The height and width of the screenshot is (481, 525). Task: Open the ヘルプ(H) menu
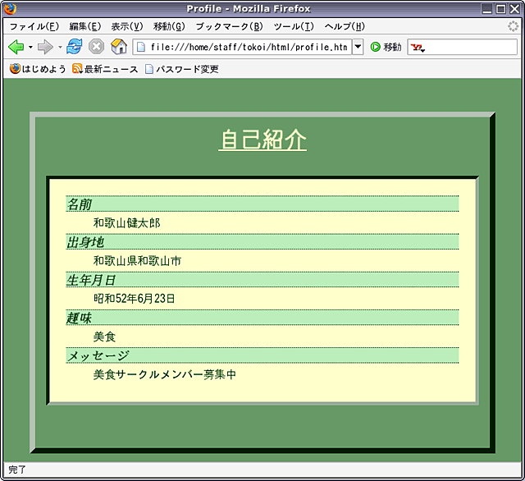[x=345, y=26]
